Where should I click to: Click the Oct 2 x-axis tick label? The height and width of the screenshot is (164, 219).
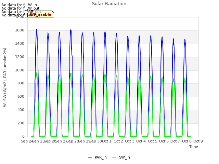pos(118,141)
